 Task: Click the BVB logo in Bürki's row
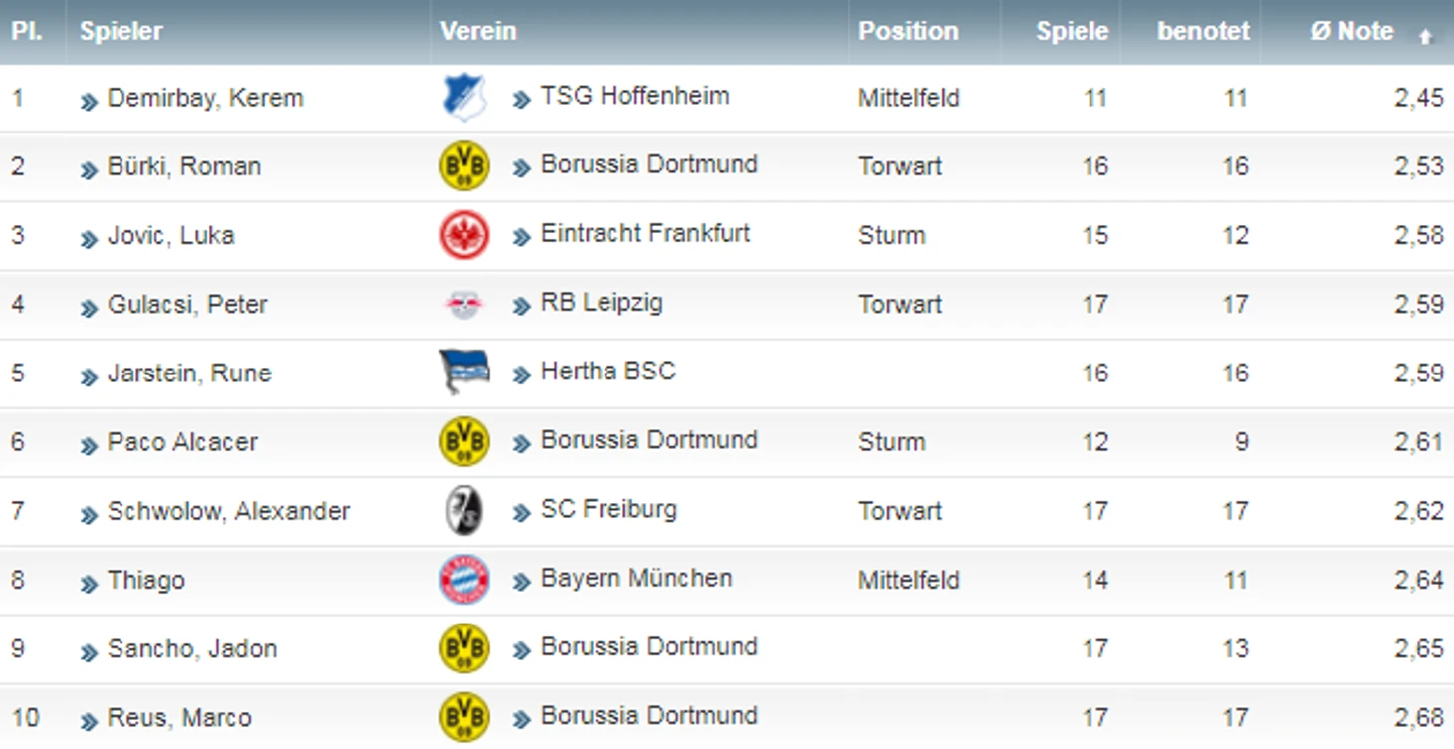tap(464, 166)
